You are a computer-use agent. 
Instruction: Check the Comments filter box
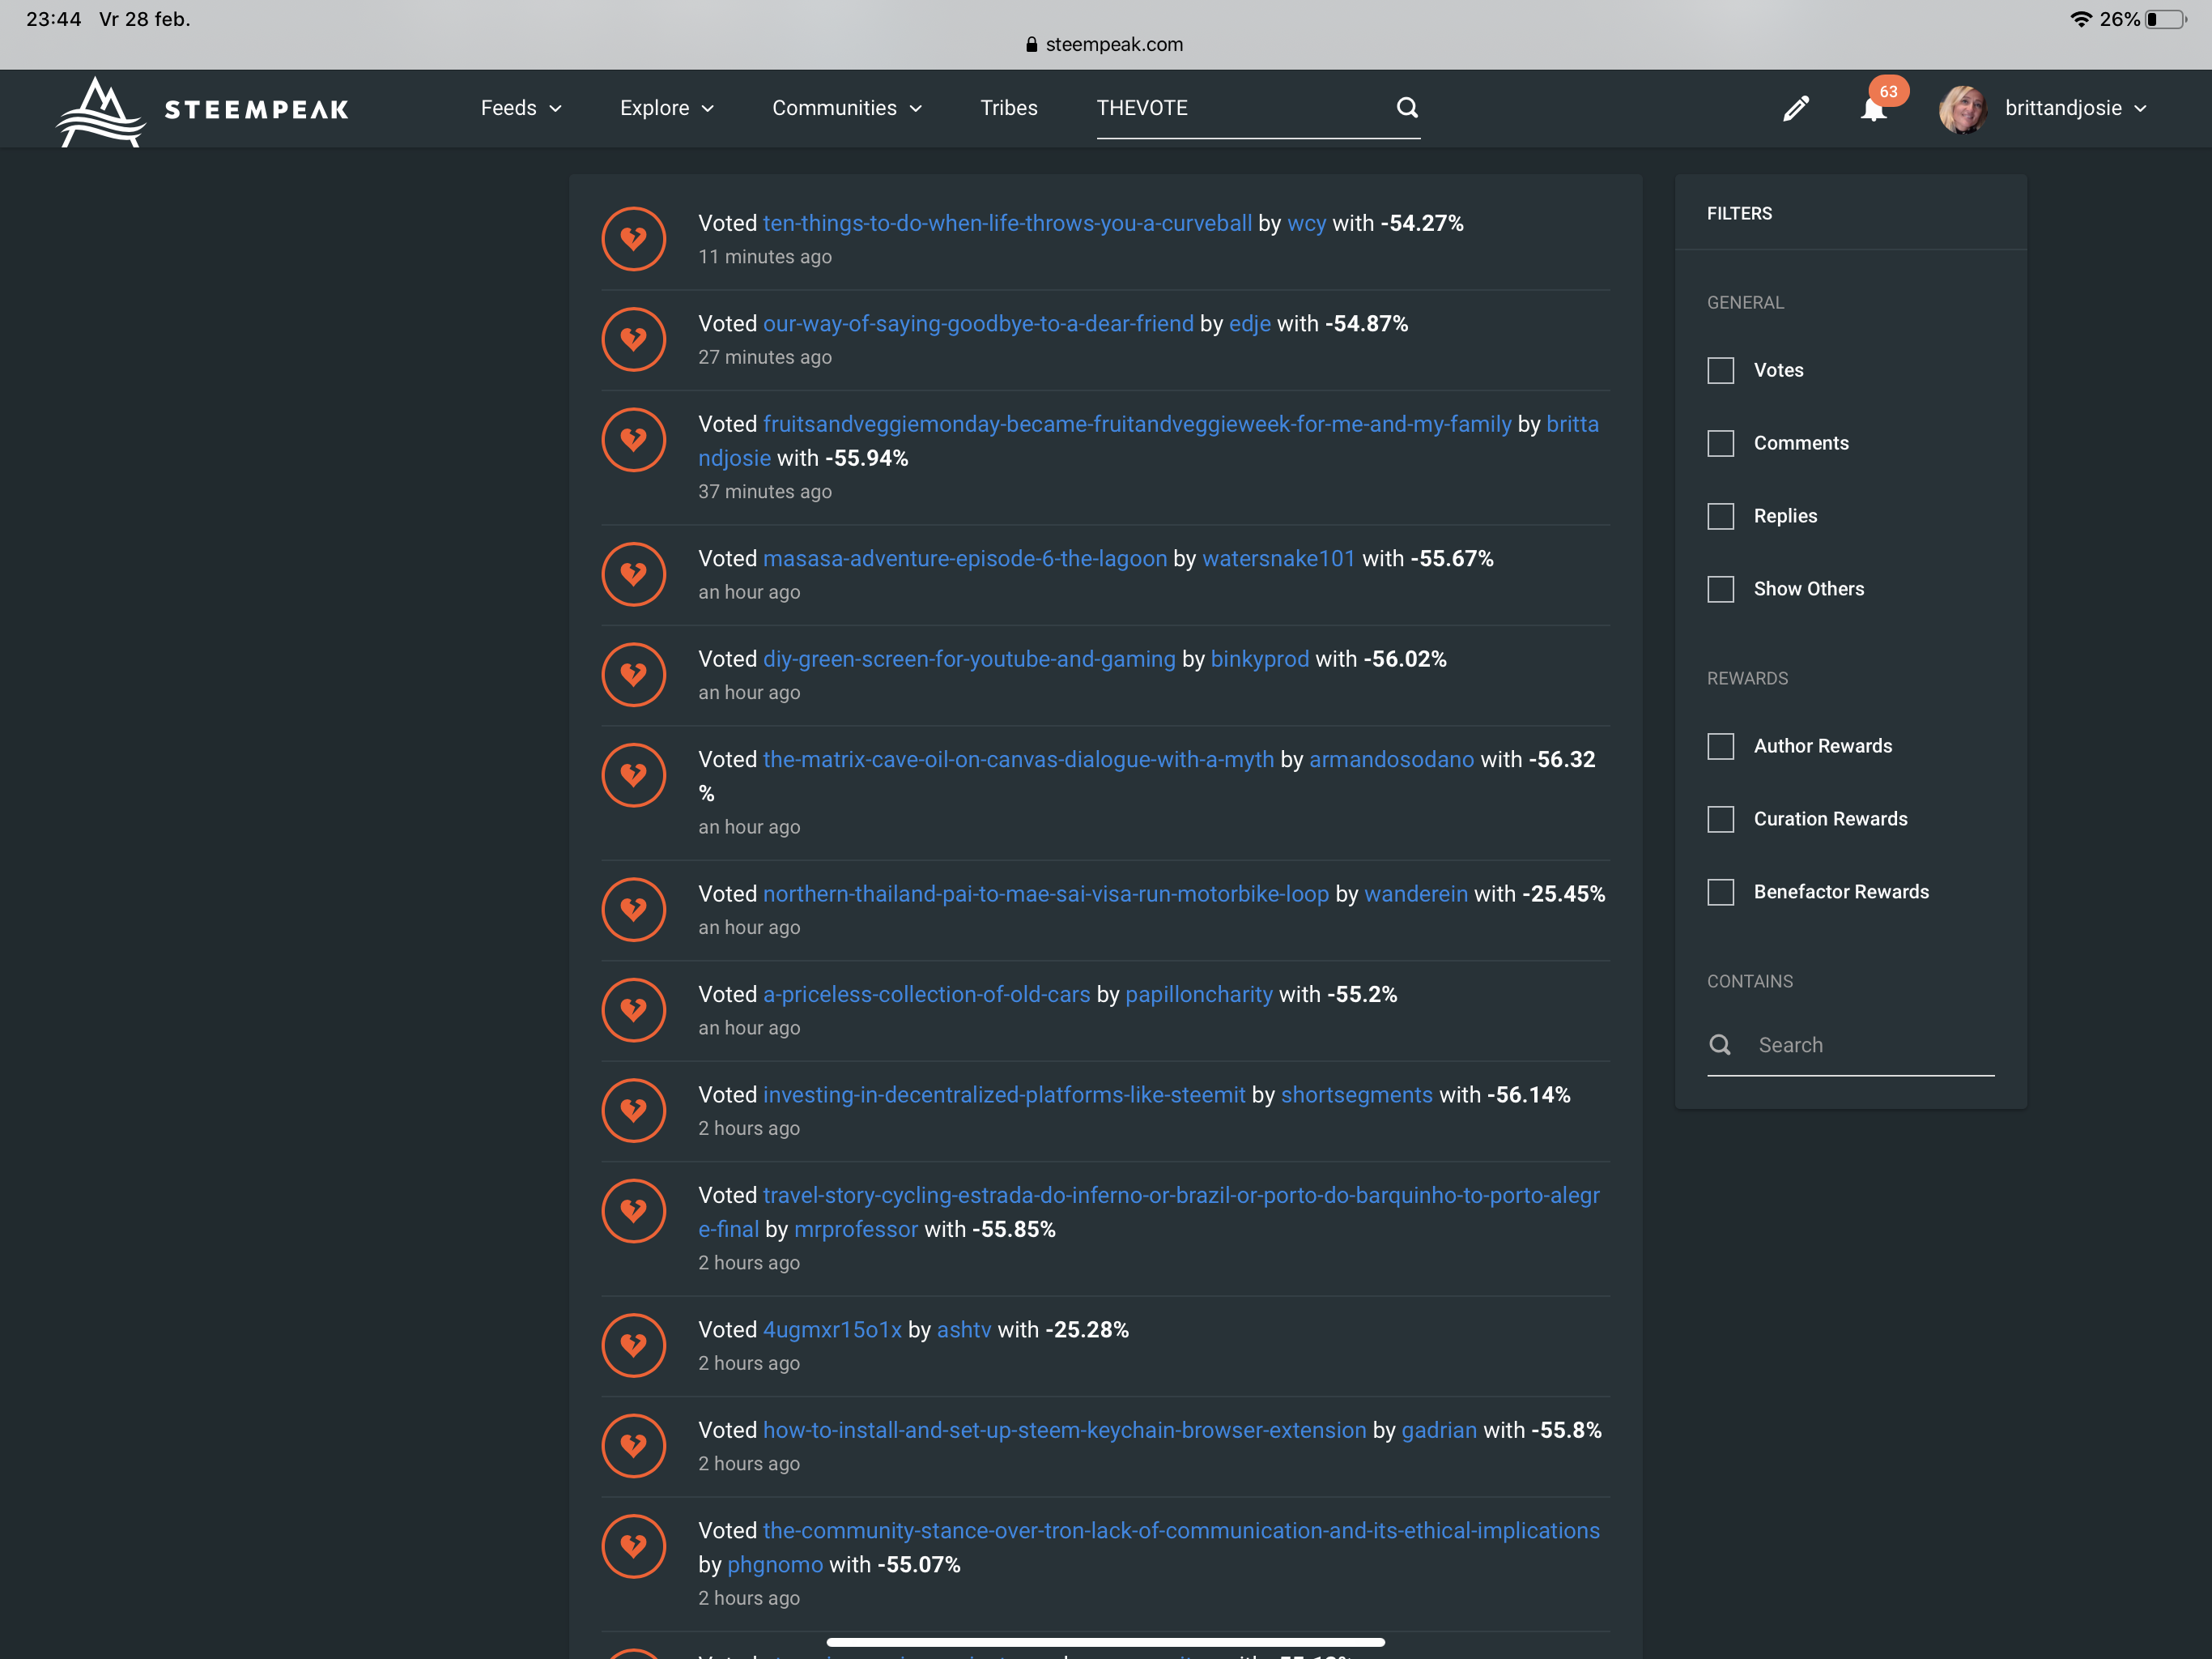click(x=1720, y=443)
